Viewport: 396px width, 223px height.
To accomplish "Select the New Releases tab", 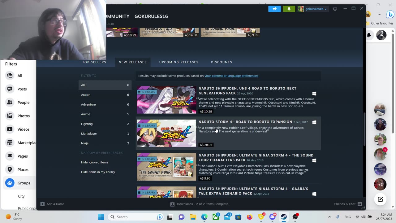I will 133,62.
